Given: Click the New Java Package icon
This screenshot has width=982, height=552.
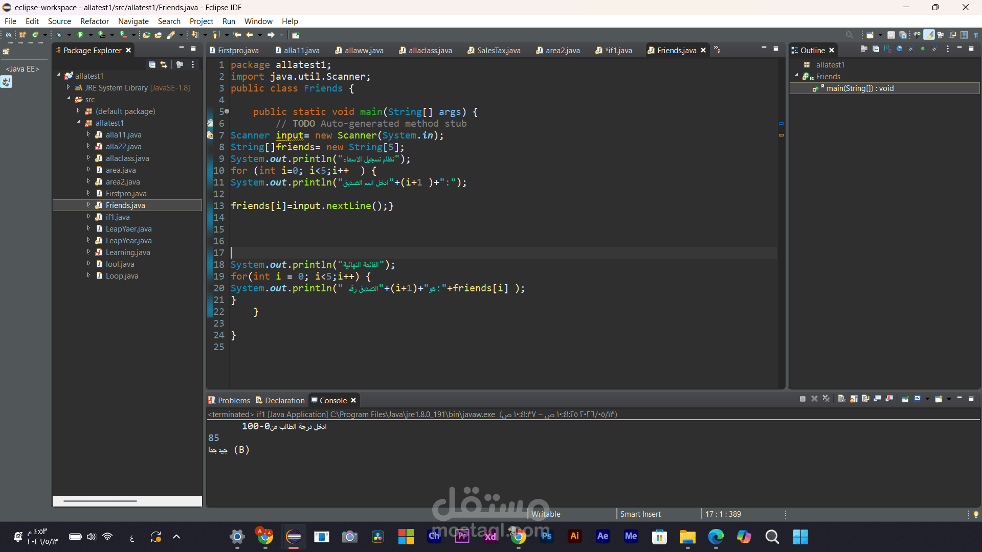Looking at the screenshot, I should [x=23, y=35].
